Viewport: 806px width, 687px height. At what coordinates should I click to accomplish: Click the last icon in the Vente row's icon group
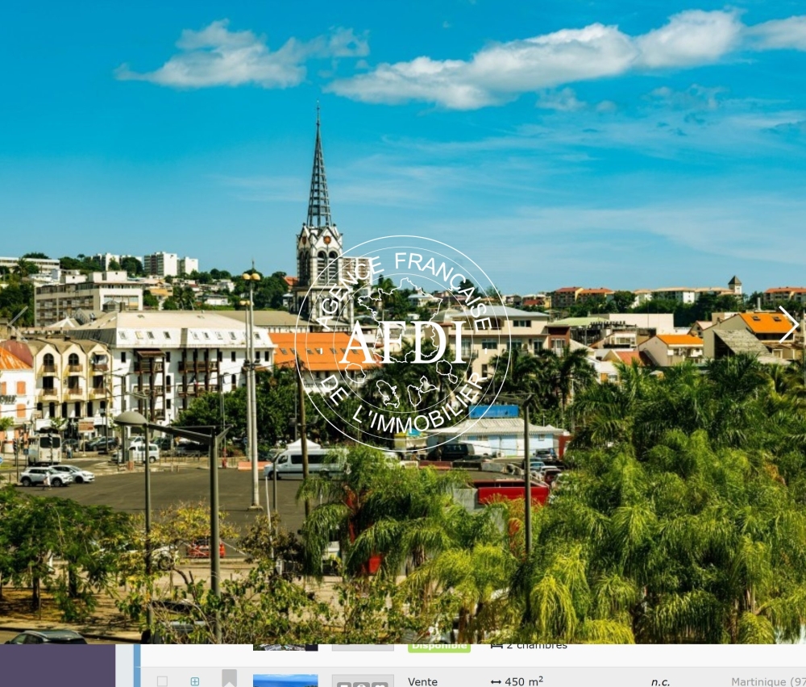coord(380,684)
